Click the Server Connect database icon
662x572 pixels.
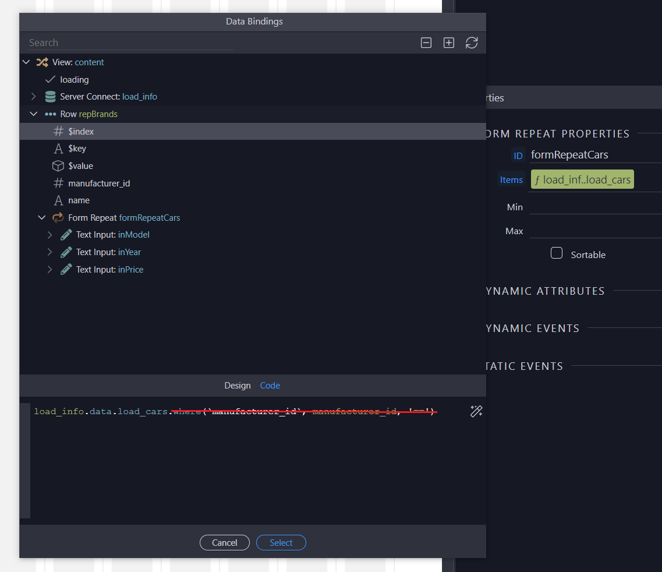click(50, 97)
